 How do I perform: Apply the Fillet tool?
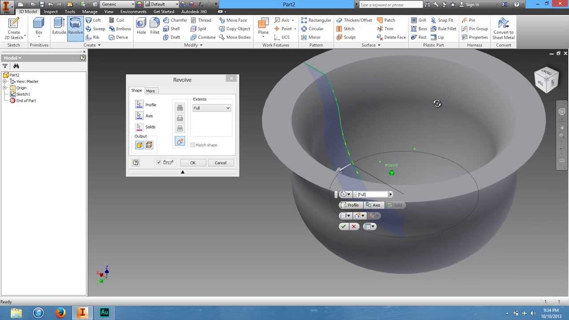(x=155, y=27)
